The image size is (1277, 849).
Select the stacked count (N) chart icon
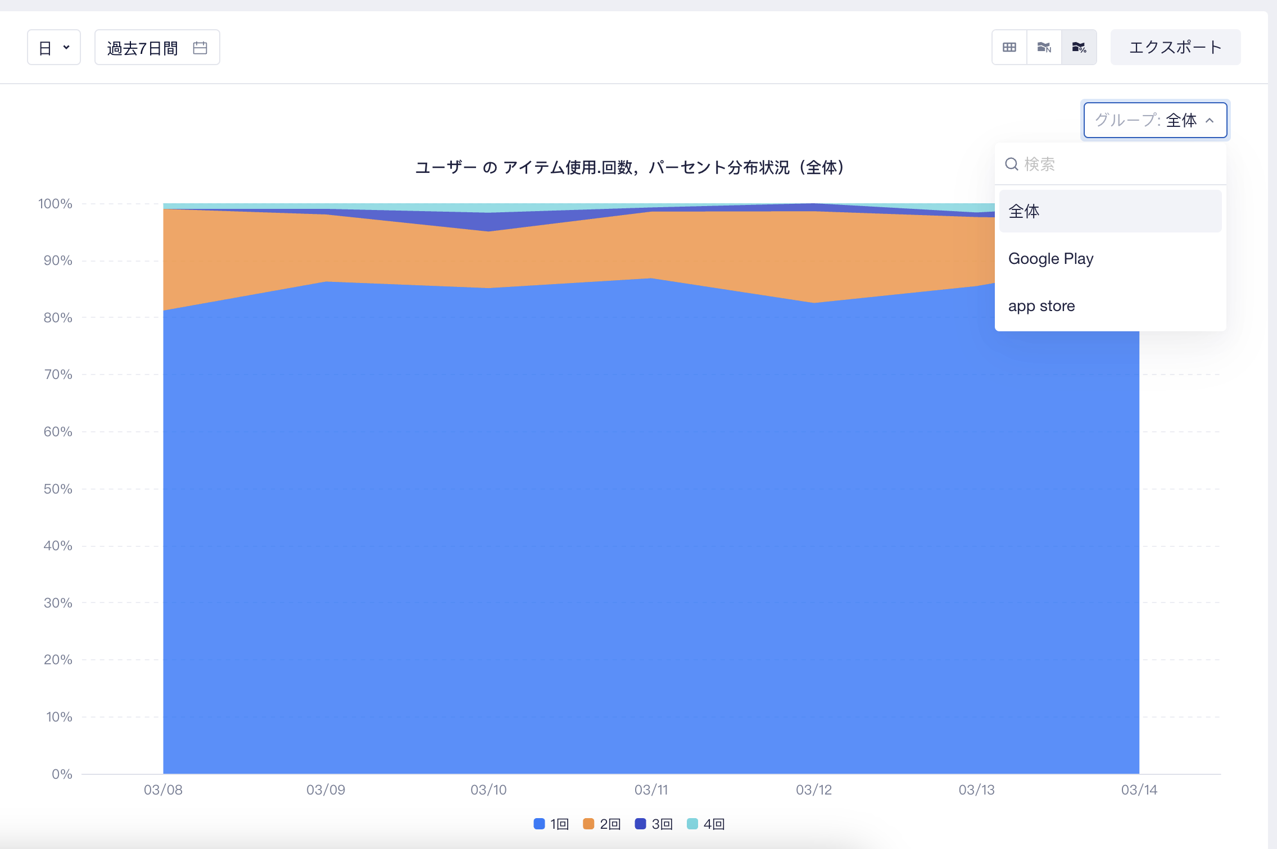1044,47
